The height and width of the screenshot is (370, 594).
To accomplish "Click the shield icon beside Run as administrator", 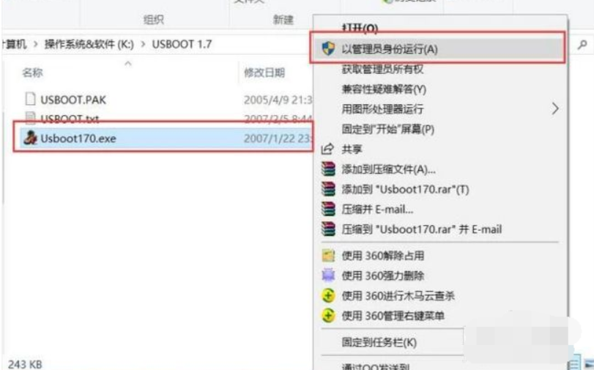I will click(328, 48).
